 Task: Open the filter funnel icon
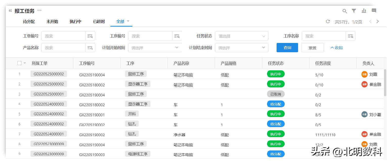pyautogui.click(x=354, y=11)
